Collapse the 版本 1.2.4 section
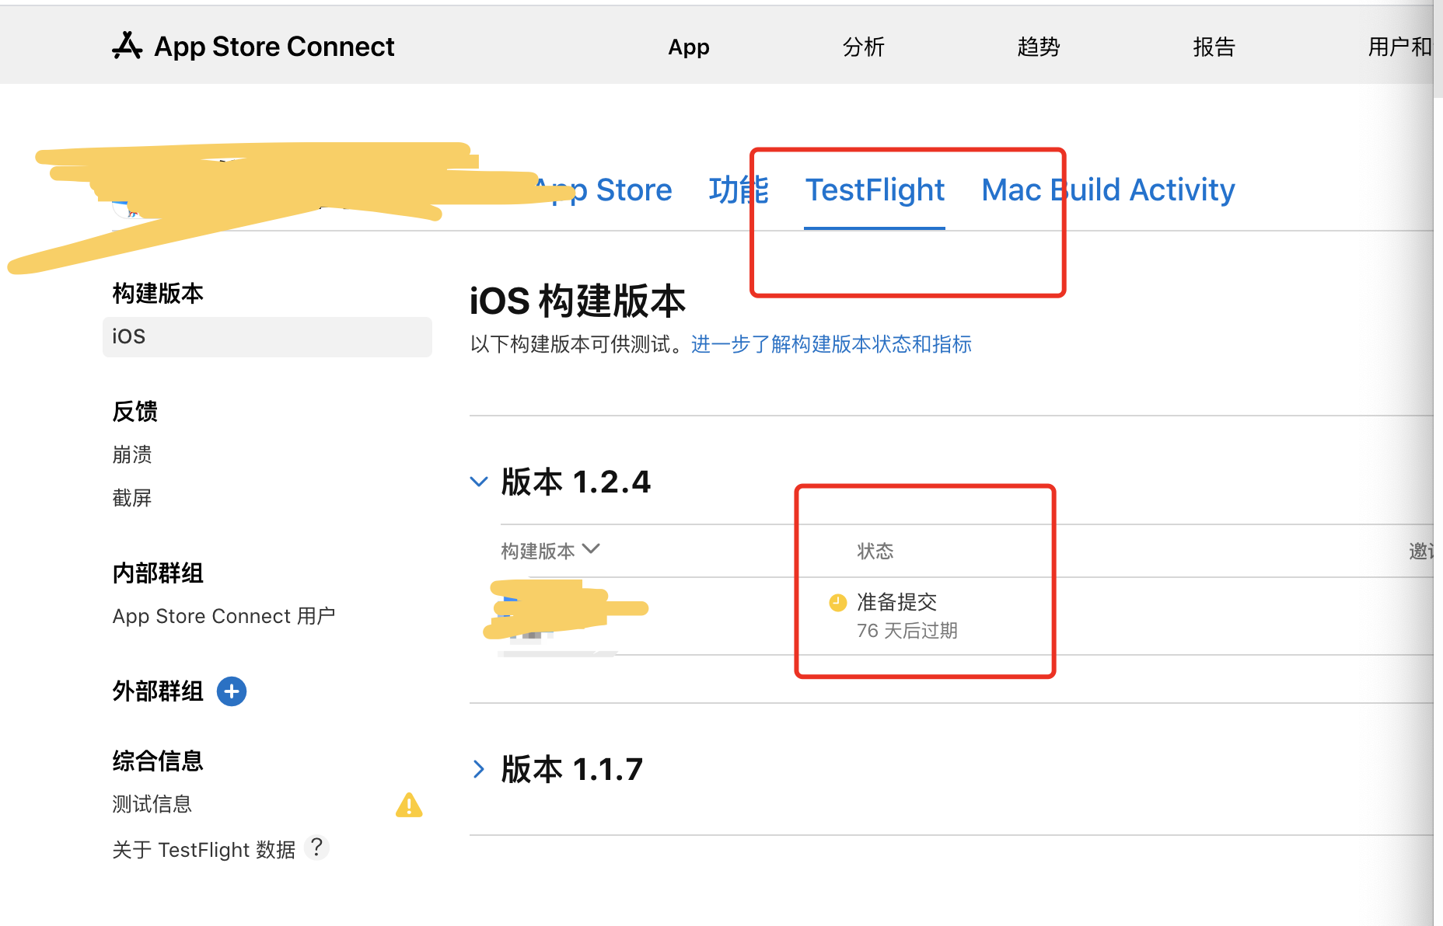The width and height of the screenshot is (1443, 926). pyautogui.click(x=479, y=482)
